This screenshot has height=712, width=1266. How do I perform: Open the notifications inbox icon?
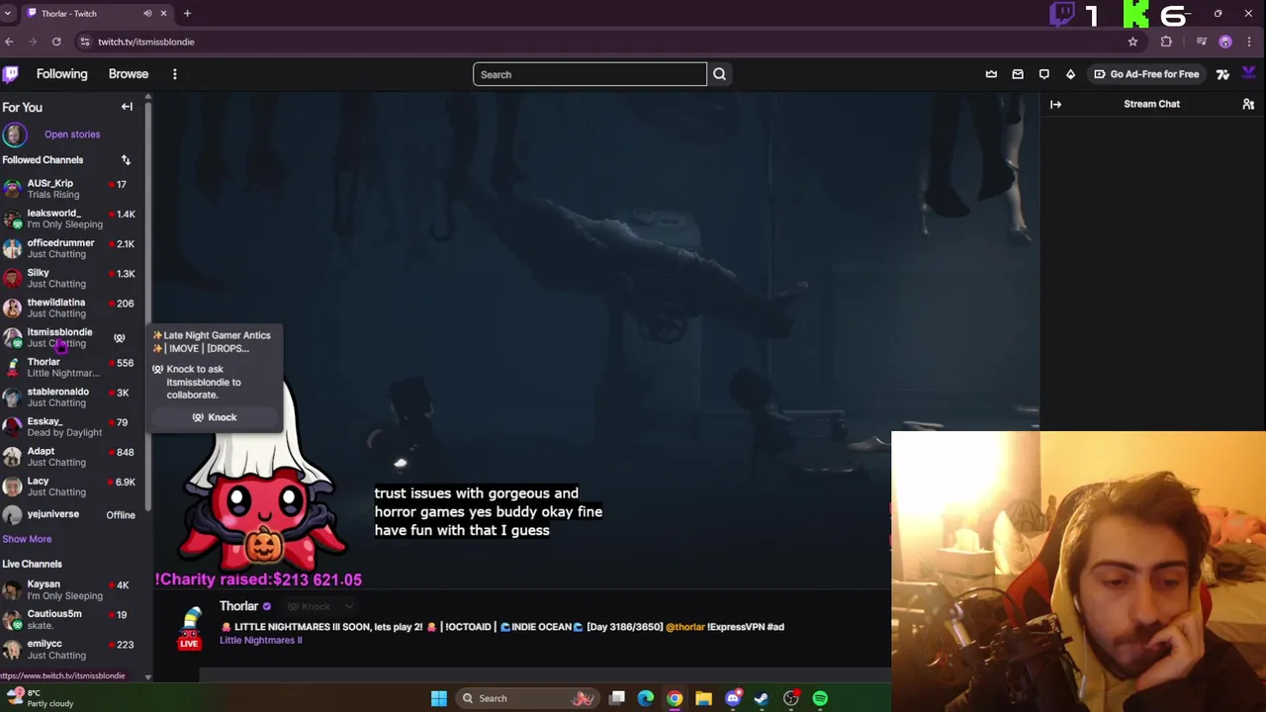click(1018, 74)
